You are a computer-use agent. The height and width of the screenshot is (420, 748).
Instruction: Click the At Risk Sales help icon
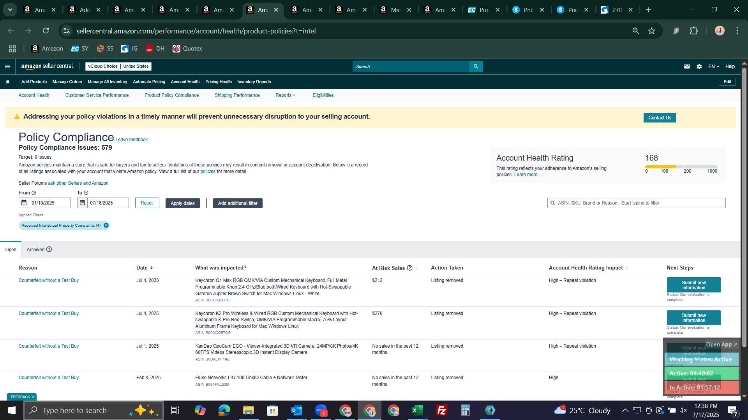409,268
